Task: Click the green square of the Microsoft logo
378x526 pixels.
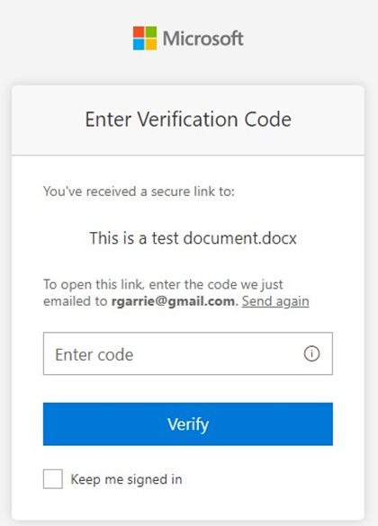Action: 151,32
